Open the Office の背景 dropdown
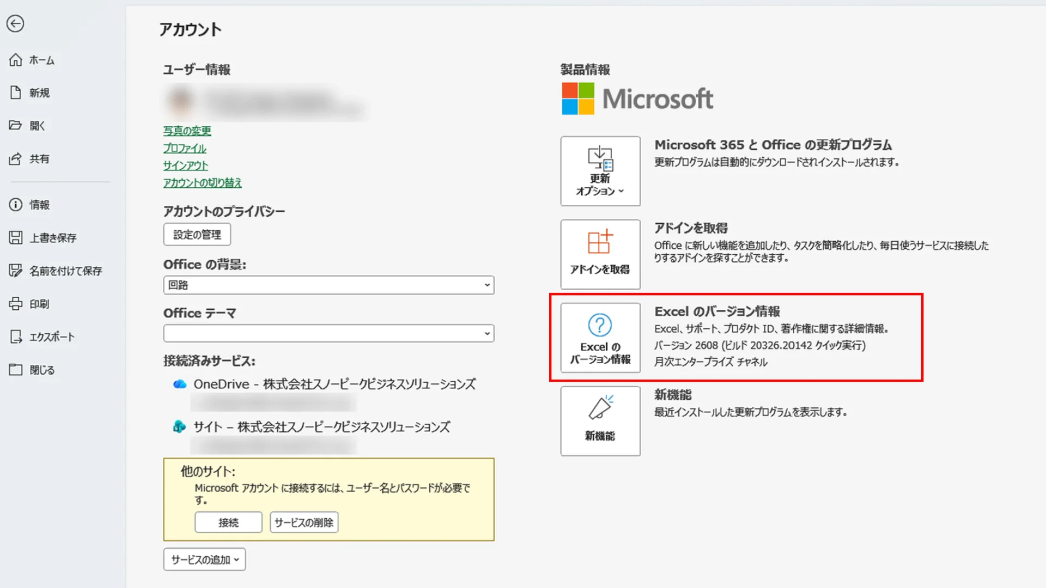Image resolution: width=1046 pixels, height=588 pixels. [x=329, y=285]
